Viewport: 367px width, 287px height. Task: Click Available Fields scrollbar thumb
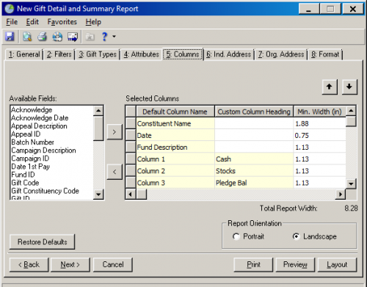coord(98,128)
